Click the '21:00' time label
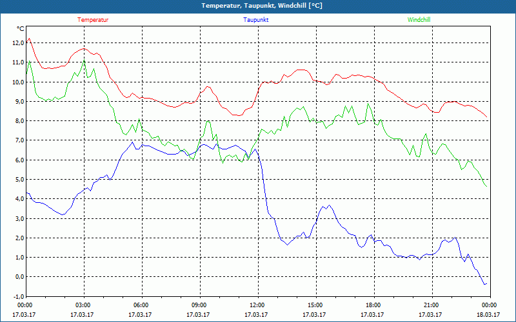The image size is (516, 322). [x=430, y=305]
